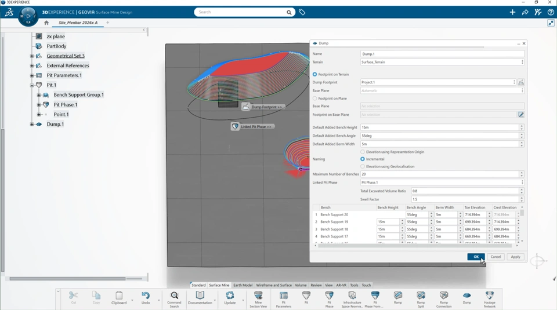The width and height of the screenshot is (557, 310).
Task: Click Dump Footprint label in viewport
Action: coord(266,107)
